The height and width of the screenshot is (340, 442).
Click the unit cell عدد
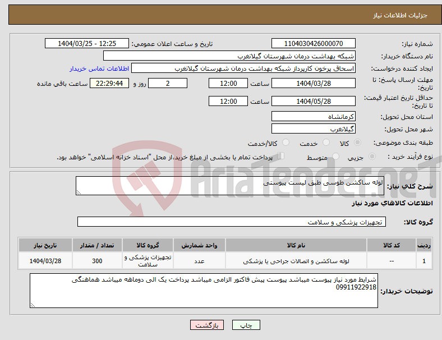pos(199,261)
